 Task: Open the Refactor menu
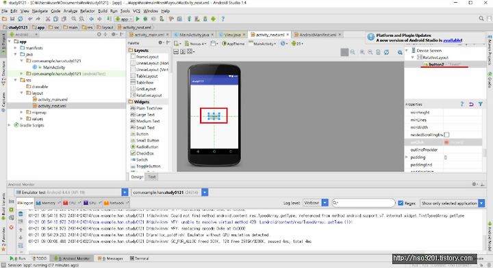pos(88,11)
